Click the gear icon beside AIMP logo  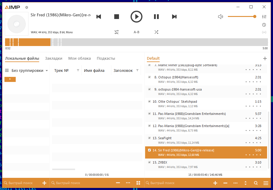(27, 7)
